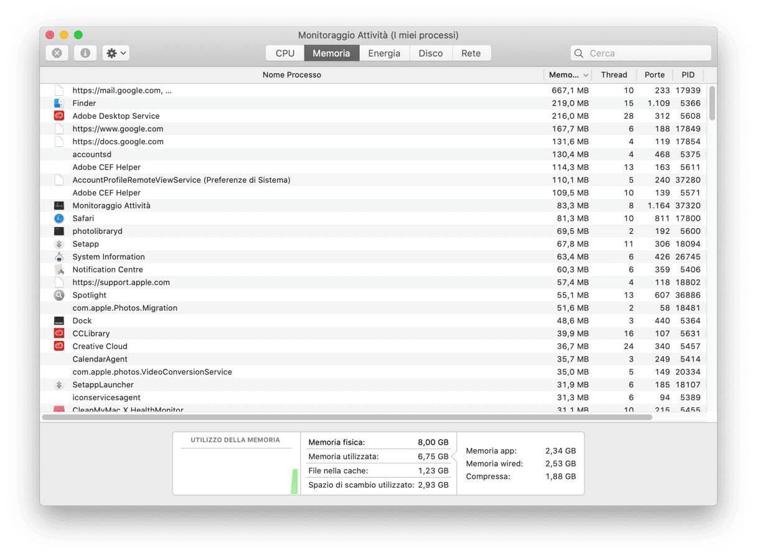The height and width of the screenshot is (558, 757).
Task: Sort by the Porte column header
Action: tap(654, 75)
